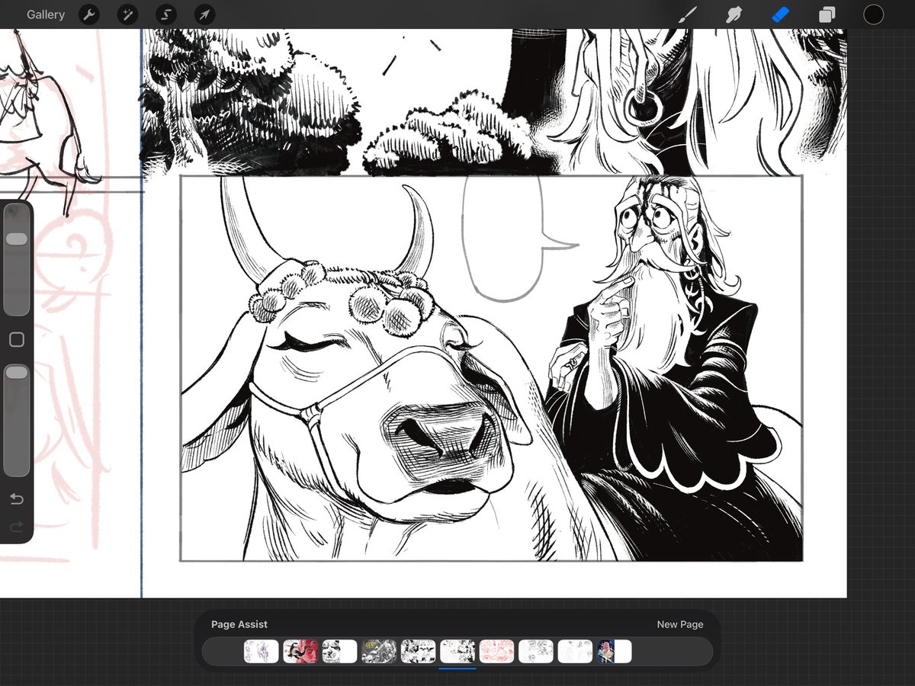This screenshot has width=915, height=686.
Task: Click the Page Assist label
Action: click(239, 624)
